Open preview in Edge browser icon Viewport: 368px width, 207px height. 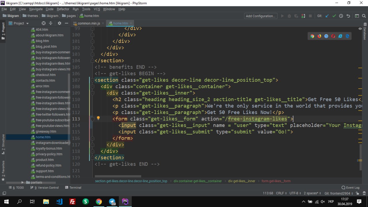pos(347,36)
